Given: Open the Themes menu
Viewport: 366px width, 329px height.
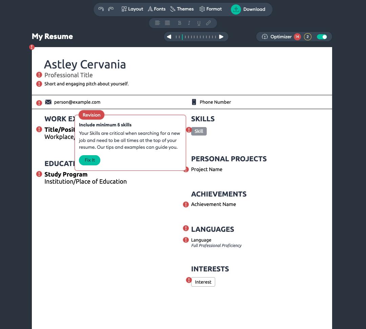Looking at the screenshot, I should tap(182, 9).
